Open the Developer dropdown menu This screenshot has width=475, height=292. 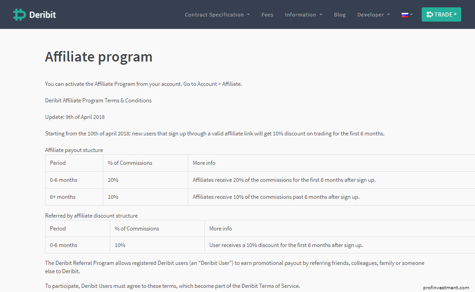373,15
